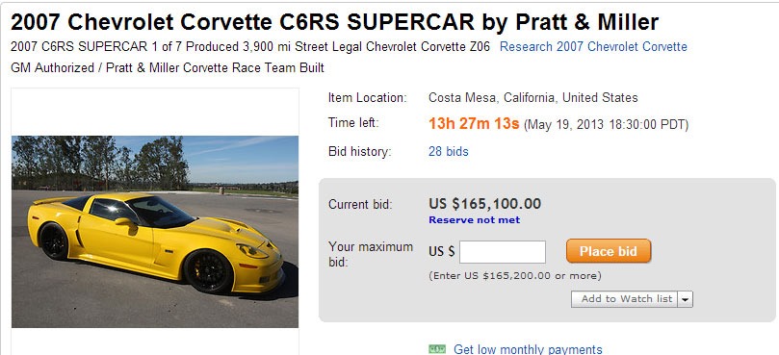Follow the Get low monthly payments link

(528, 349)
